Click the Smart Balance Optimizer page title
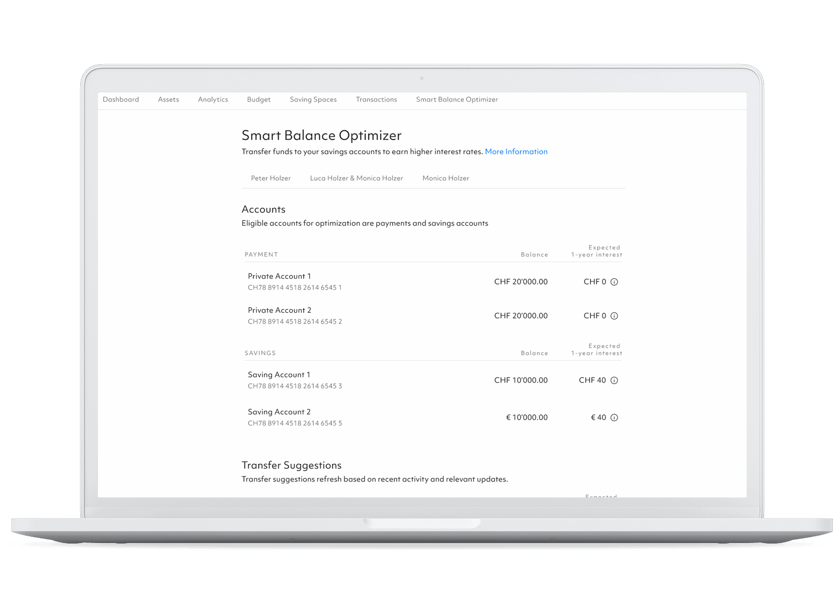The height and width of the screenshot is (616, 835). (x=322, y=135)
